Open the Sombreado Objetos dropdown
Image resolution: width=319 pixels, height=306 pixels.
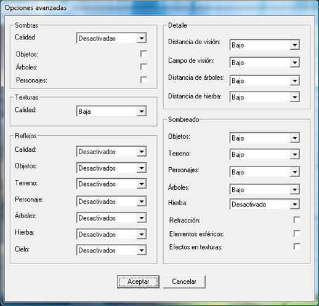(265, 138)
